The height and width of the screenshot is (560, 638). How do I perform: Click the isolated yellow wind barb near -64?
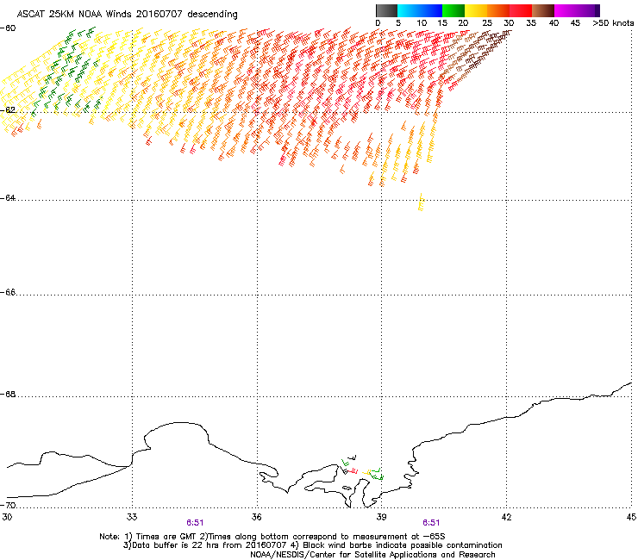click(x=421, y=202)
